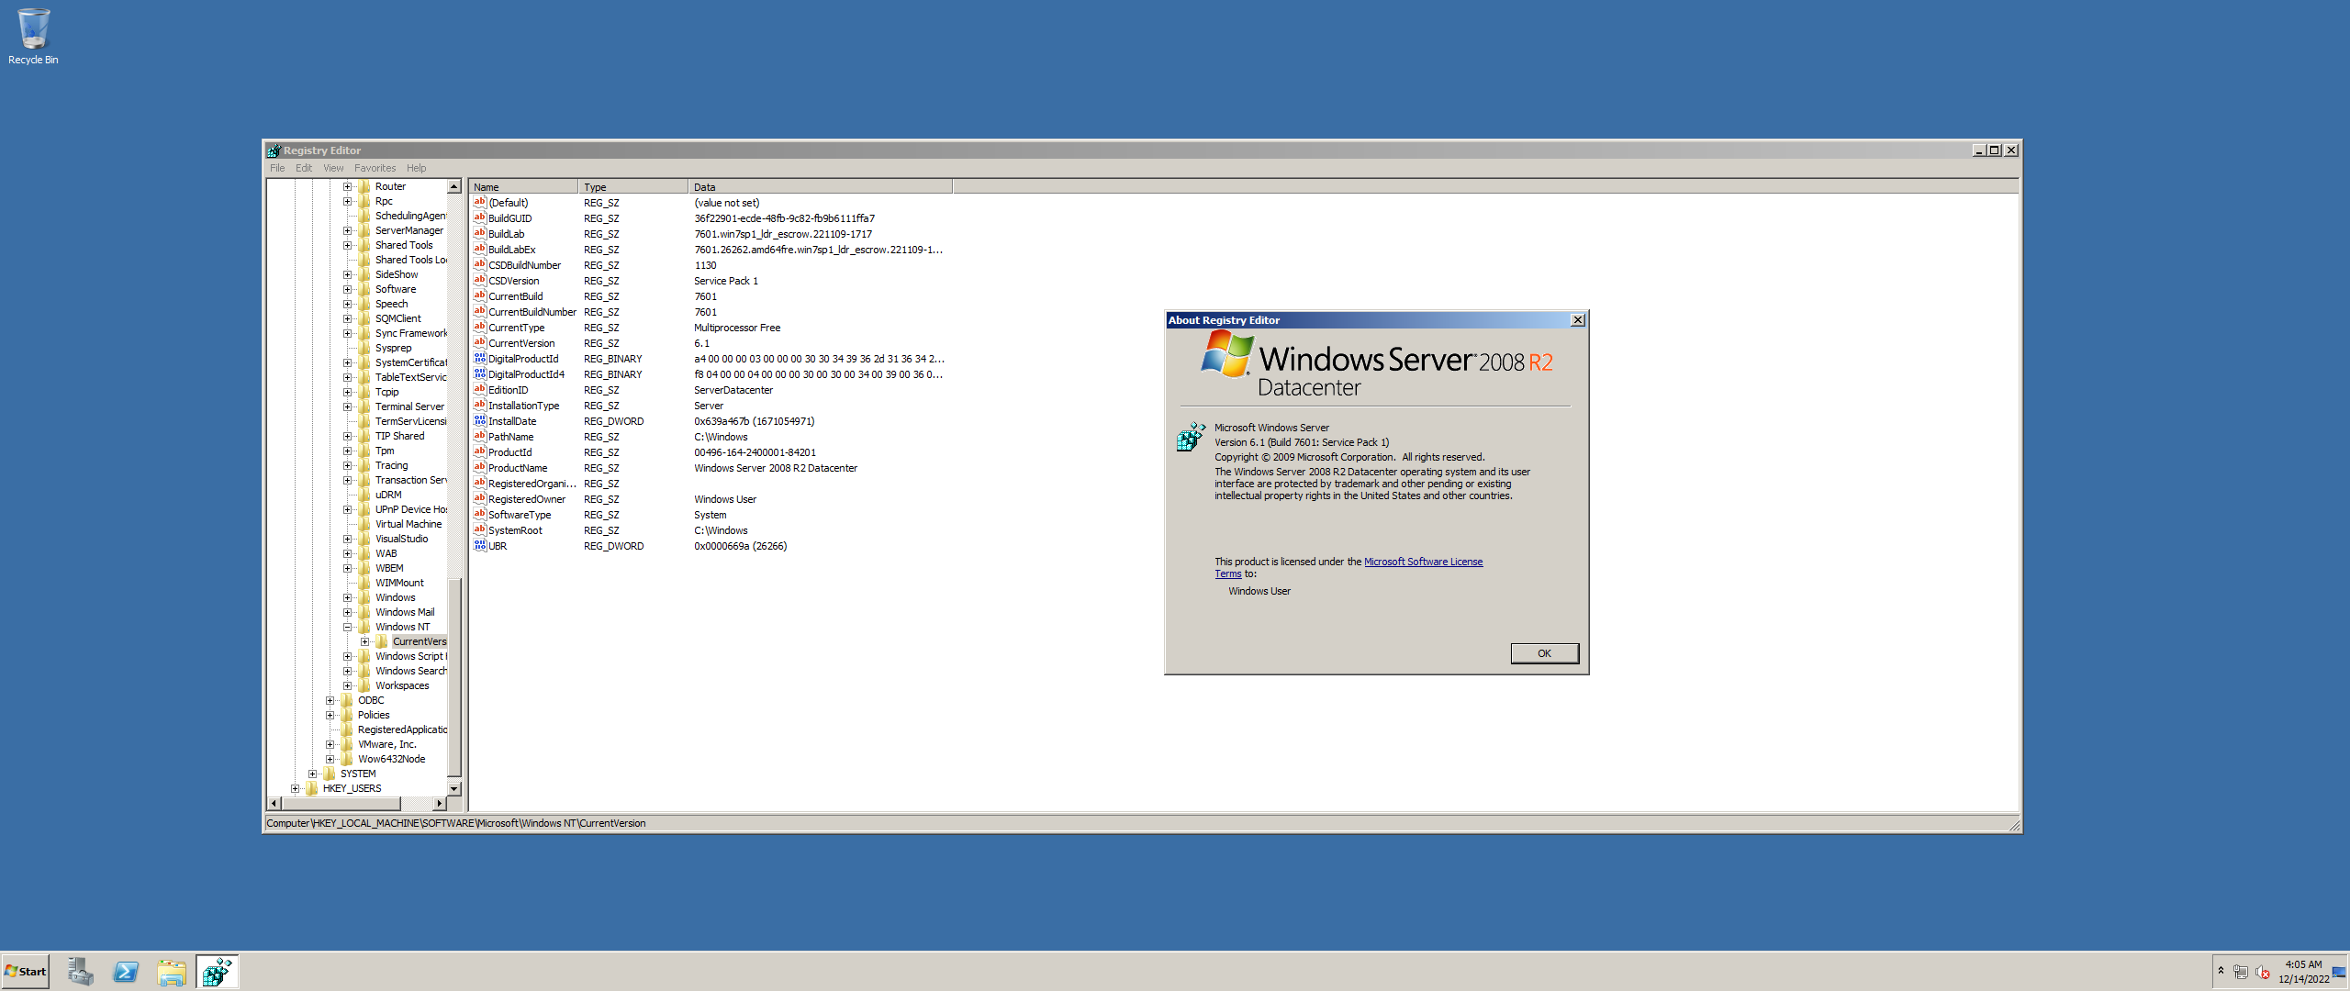Viewport: 2350px width, 991px height.
Task: Expand the ODBC key
Action: 330,700
